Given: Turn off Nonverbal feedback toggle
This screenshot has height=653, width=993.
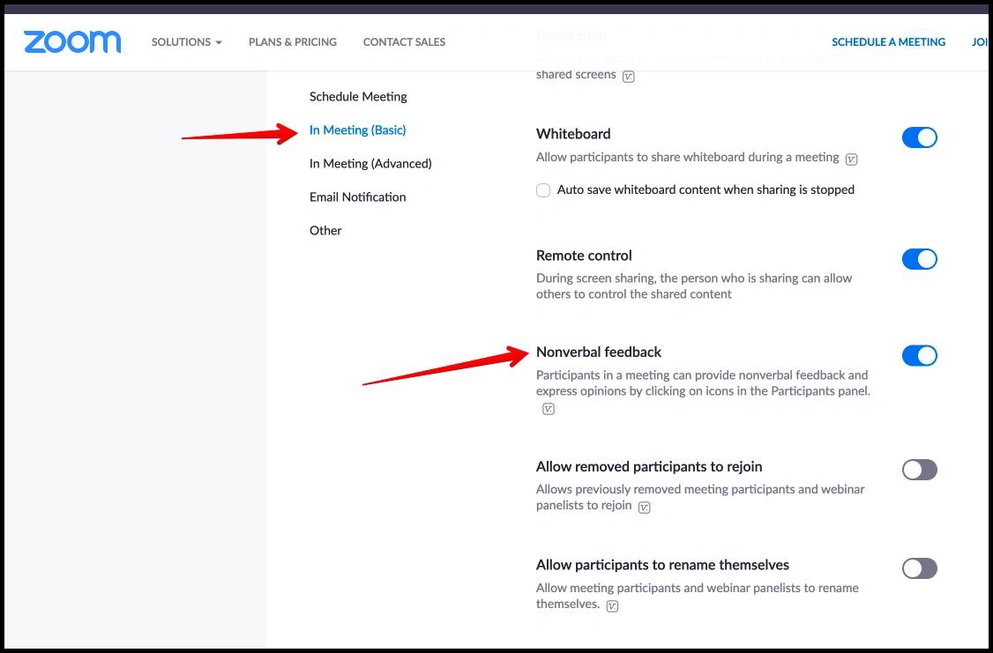Looking at the screenshot, I should pyautogui.click(x=920, y=356).
